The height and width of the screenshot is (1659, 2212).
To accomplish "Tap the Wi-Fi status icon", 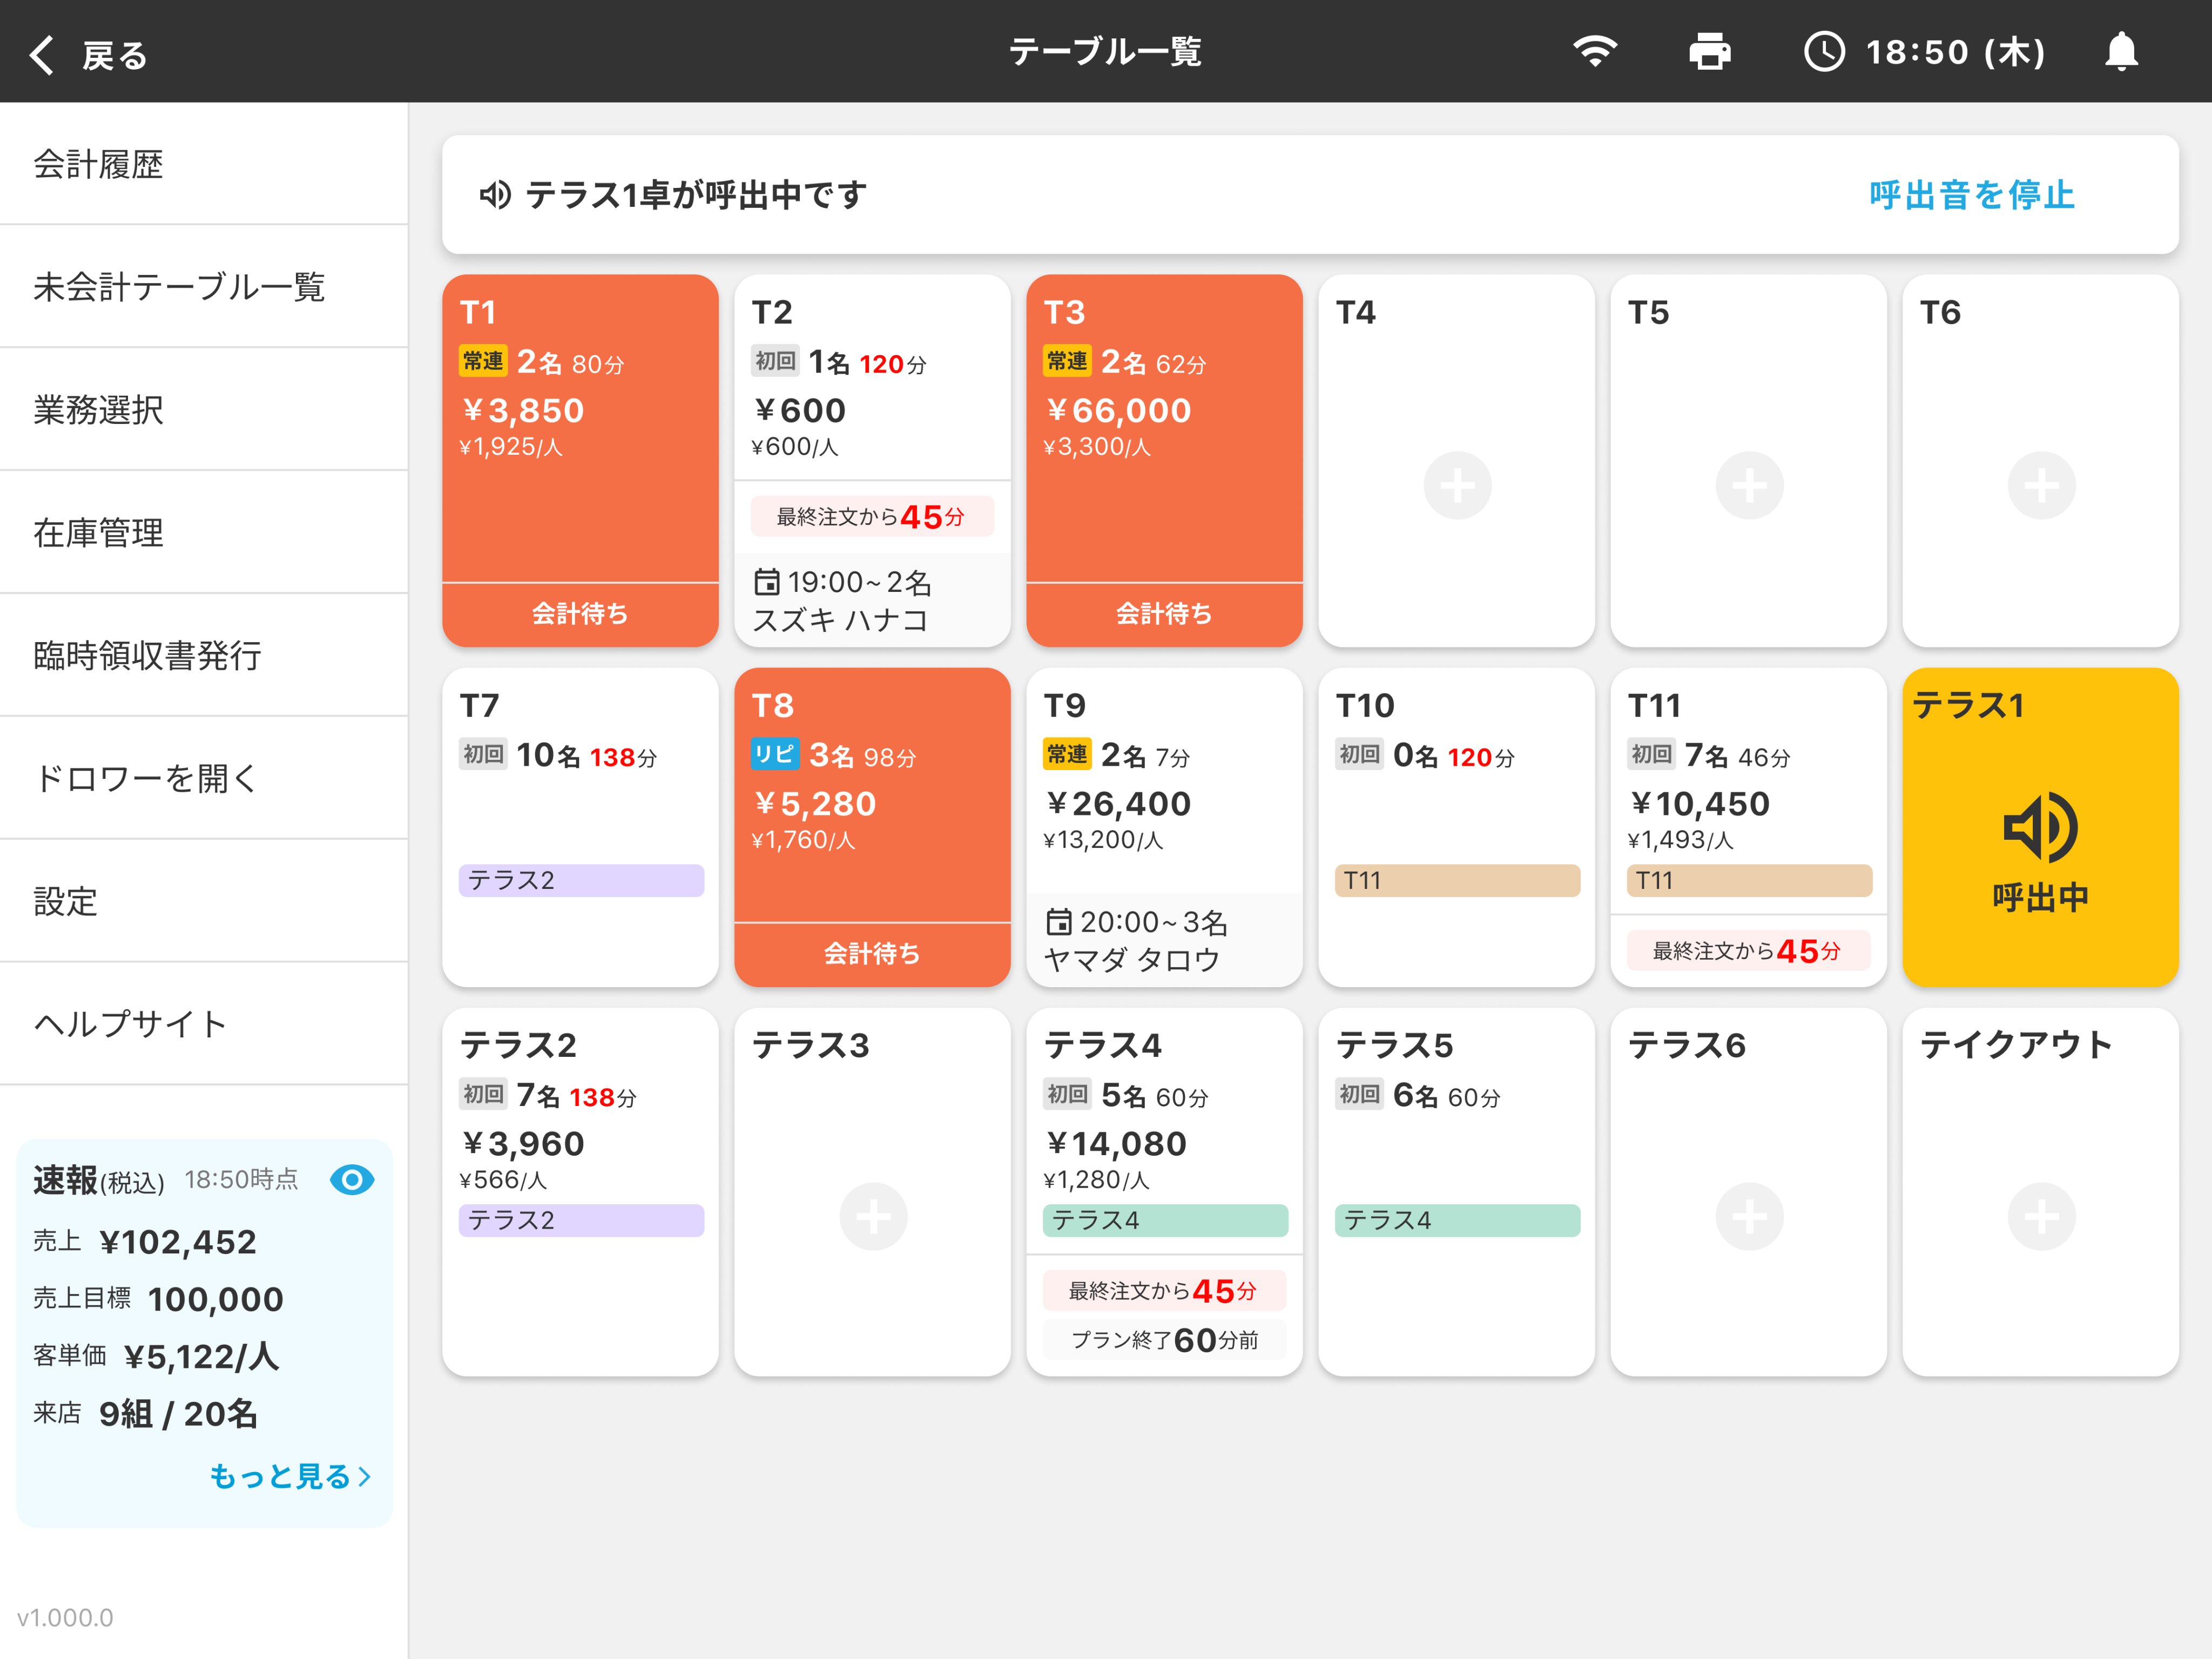I will 1595,51.
